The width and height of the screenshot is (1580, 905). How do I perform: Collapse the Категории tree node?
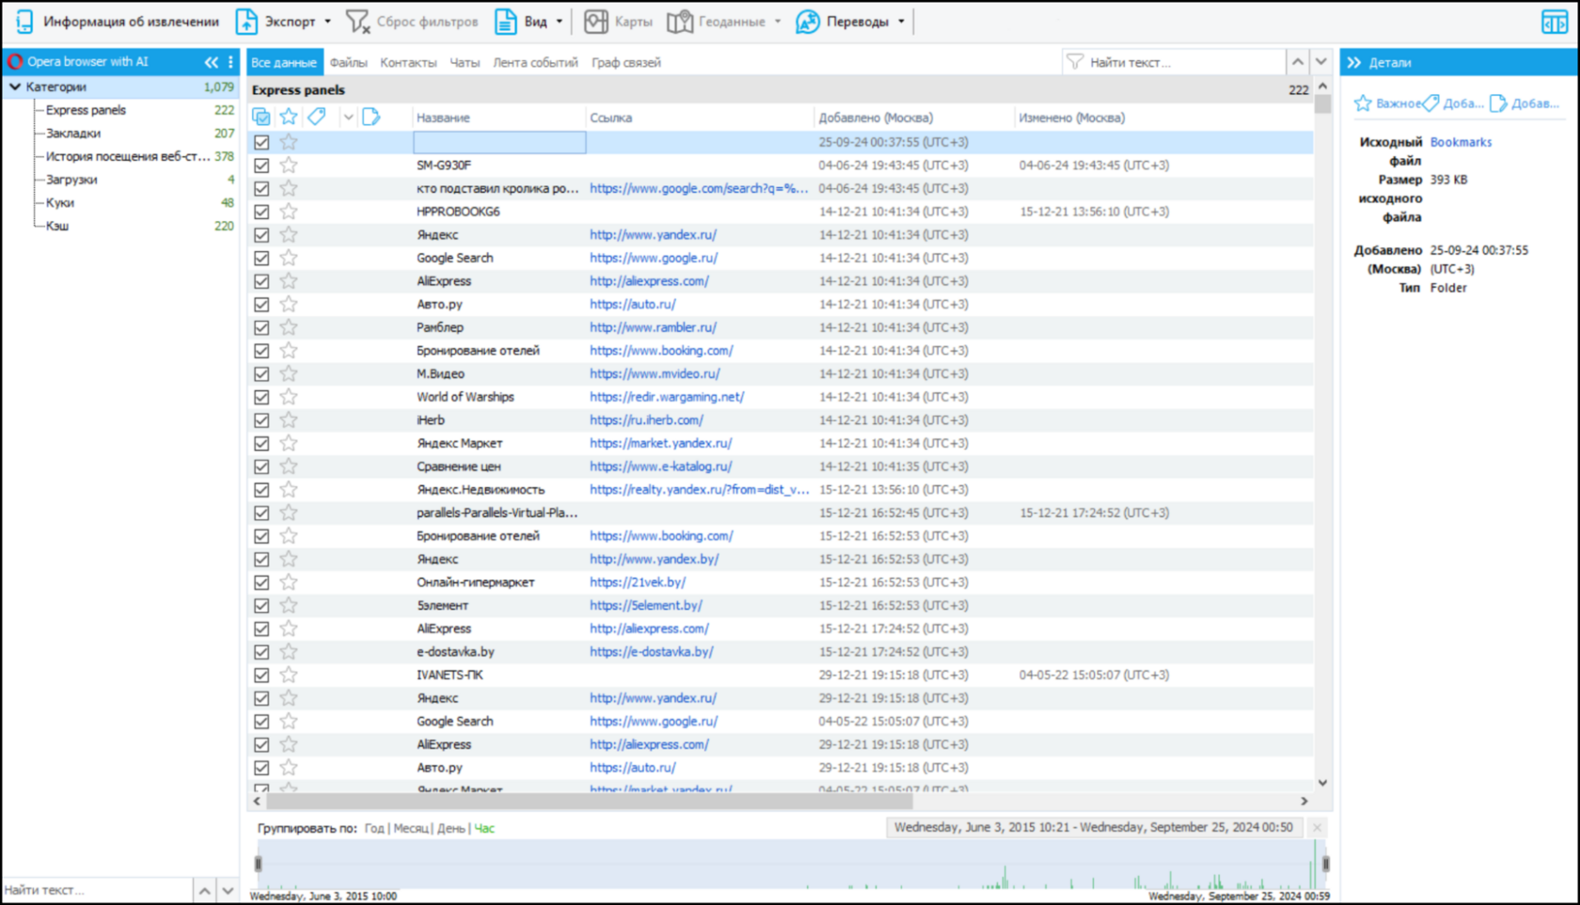click(15, 87)
